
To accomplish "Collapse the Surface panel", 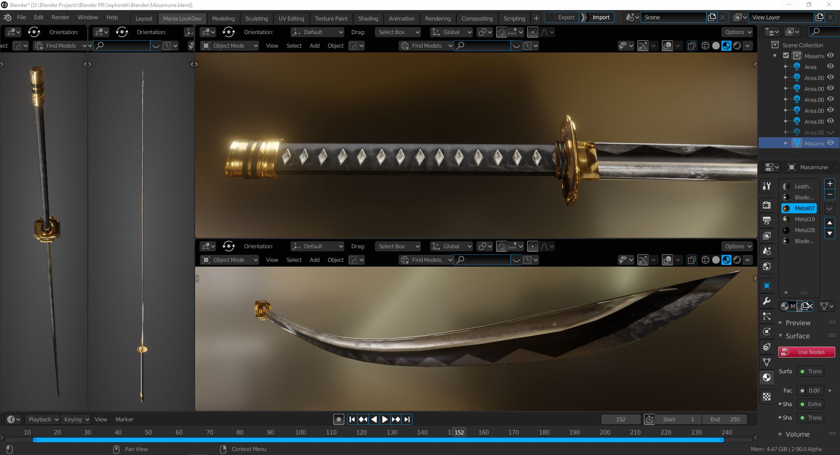I will click(x=797, y=336).
